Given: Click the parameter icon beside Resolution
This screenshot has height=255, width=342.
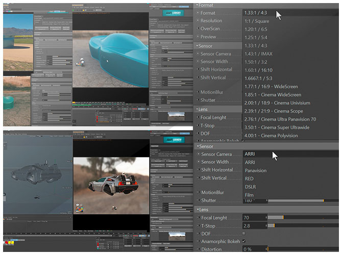Looking at the screenshot, I should (x=198, y=20).
